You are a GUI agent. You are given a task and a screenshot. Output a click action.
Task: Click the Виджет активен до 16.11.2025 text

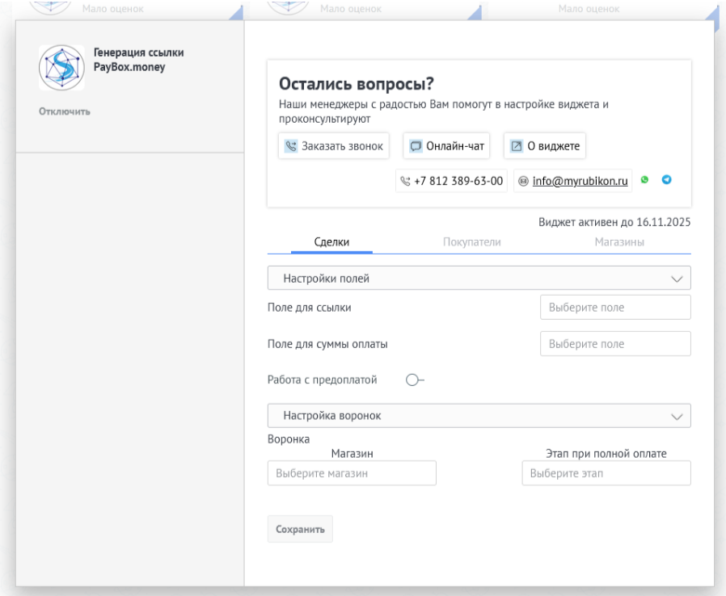[614, 222]
